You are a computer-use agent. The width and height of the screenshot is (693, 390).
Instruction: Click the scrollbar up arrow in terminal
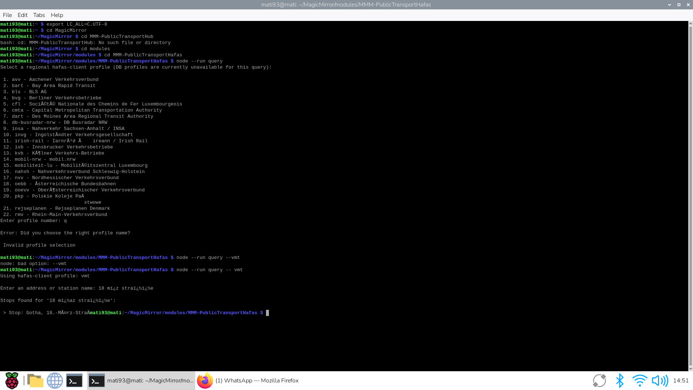[x=690, y=23]
